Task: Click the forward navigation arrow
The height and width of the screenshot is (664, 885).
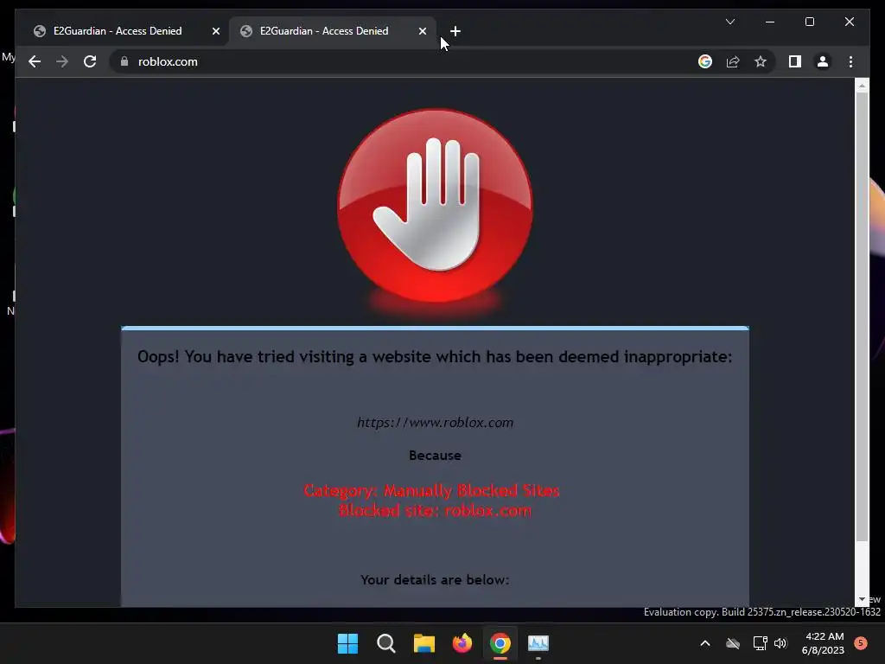Action: [x=62, y=61]
